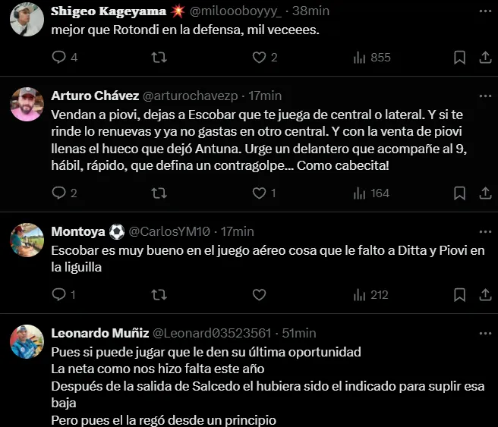Repost Montoya's tweet about Escobar
The image size is (498, 427).
(159, 295)
